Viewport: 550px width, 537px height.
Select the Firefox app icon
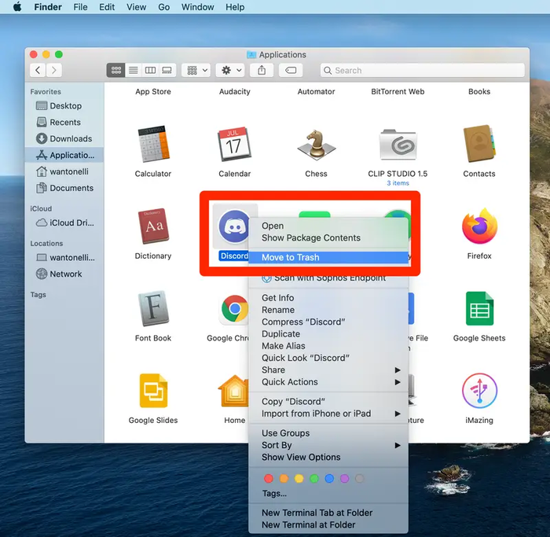(x=479, y=226)
